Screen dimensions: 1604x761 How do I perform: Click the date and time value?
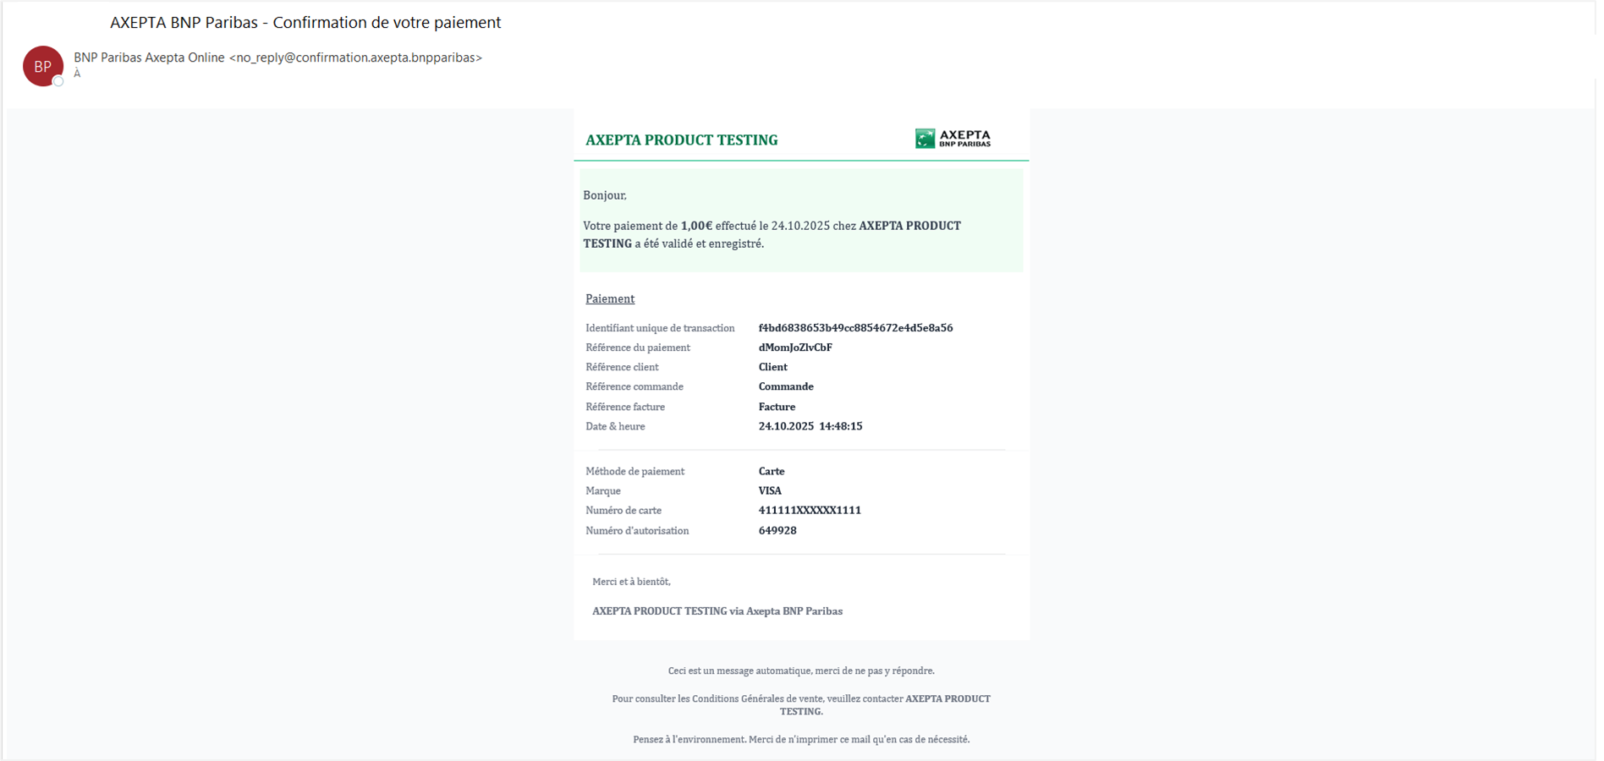(x=810, y=426)
